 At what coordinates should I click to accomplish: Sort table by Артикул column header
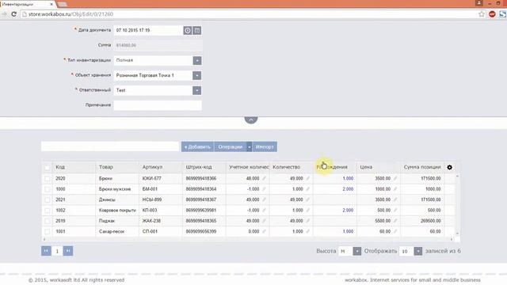pos(152,167)
